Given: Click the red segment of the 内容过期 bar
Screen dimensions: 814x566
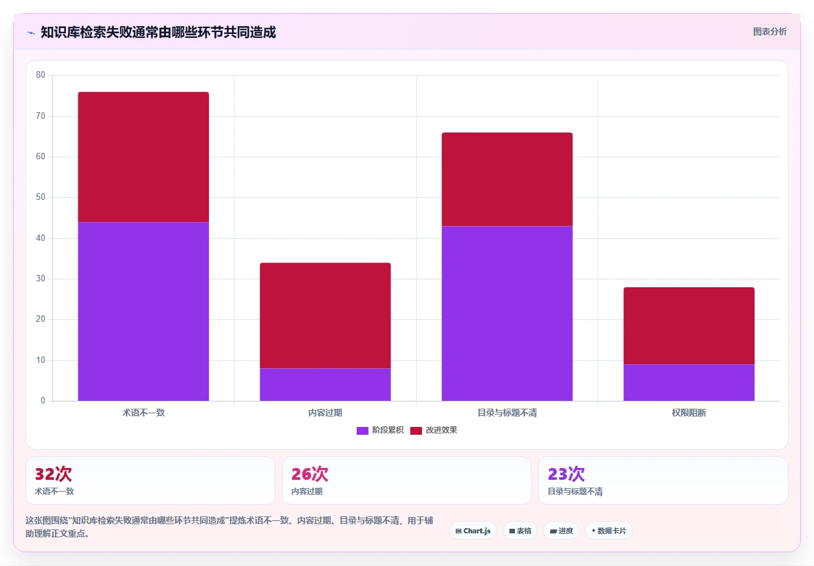Looking at the screenshot, I should point(325,315).
